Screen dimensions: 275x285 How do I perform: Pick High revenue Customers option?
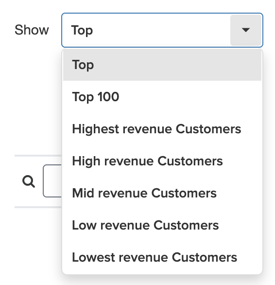[x=162, y=161]
